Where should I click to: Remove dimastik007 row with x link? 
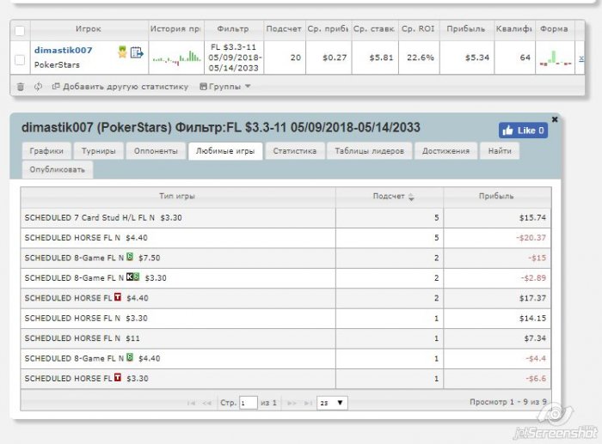pos(581,58)
